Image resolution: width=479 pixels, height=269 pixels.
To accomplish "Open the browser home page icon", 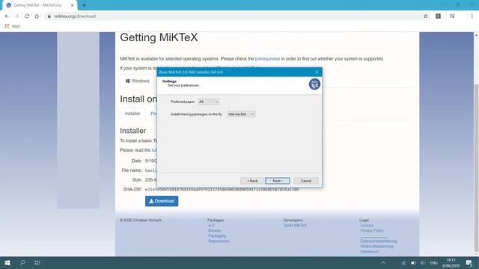I will [37, 16].
